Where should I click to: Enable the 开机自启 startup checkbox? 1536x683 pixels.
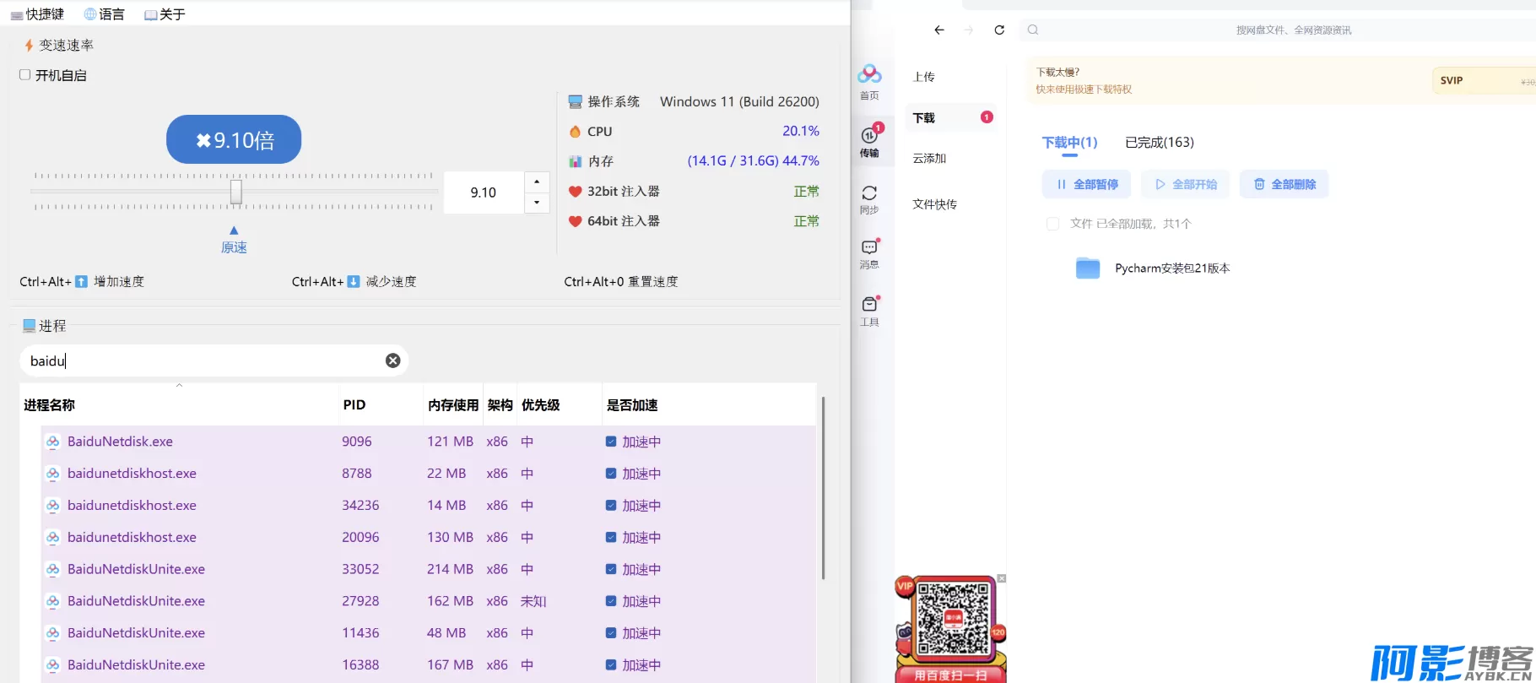[25, 75]
